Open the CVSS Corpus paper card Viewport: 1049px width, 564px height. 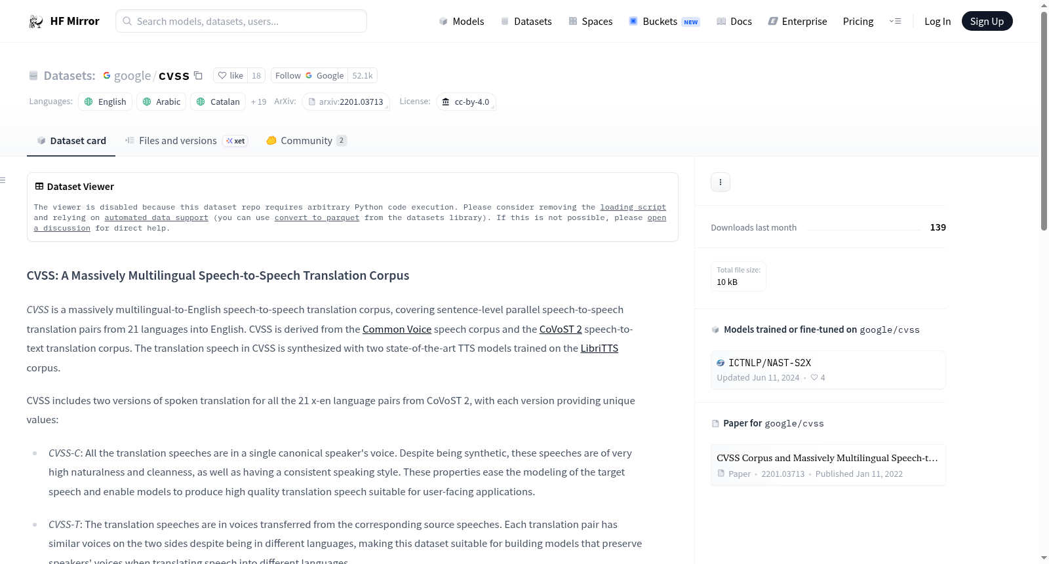[828, 465]
